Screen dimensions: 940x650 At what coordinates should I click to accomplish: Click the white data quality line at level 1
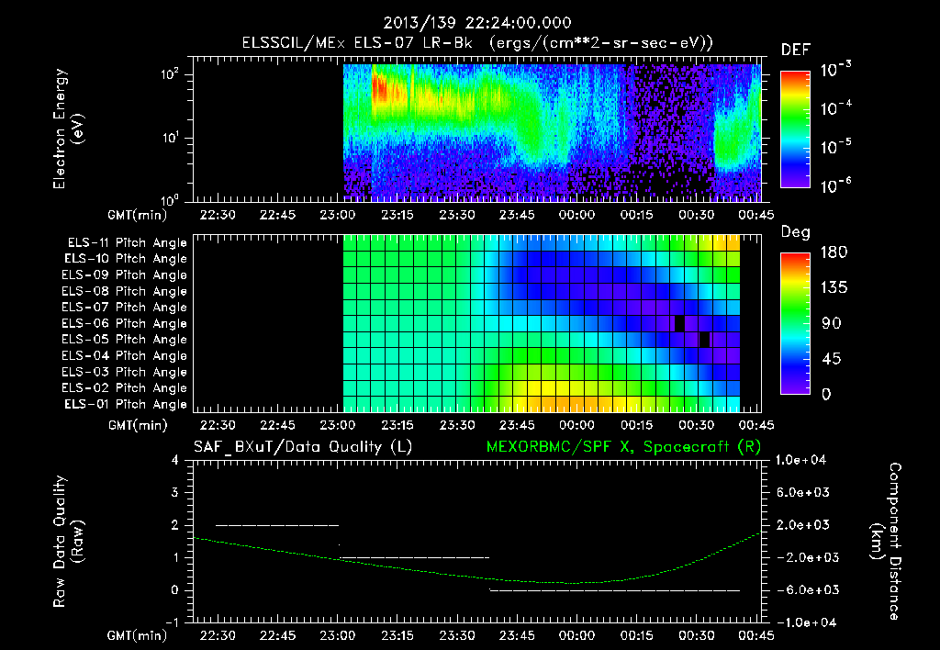(414, 557)
